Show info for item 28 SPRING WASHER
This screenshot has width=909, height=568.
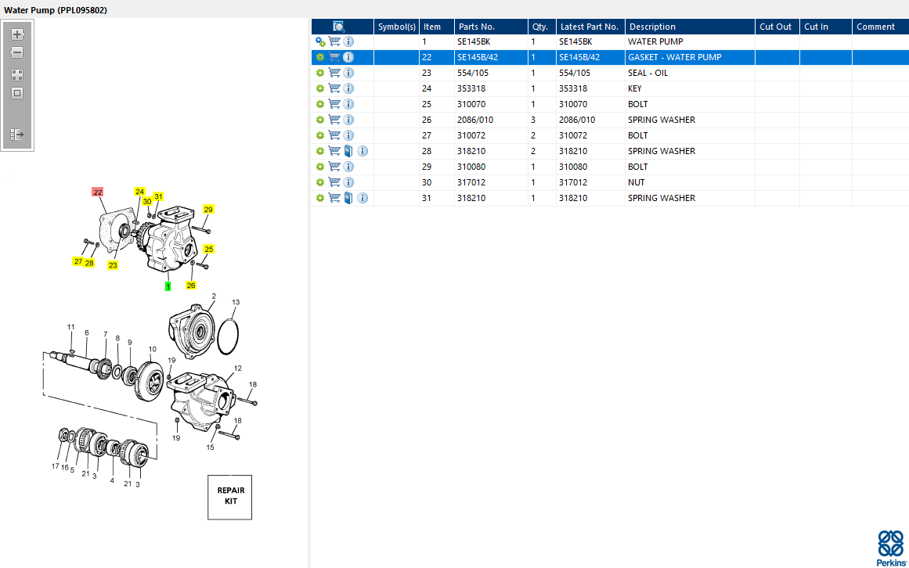pyautogui.click(x=363, y=151)
